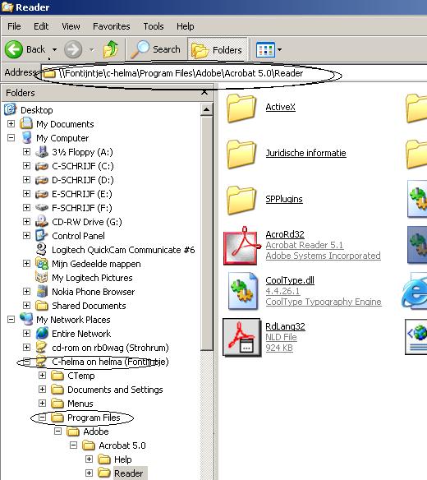Image resolution: width=427 pixels, height=480 pixels.
Task: Select Logitech QuickCam Communicate #6 icon
Action: 42,250
